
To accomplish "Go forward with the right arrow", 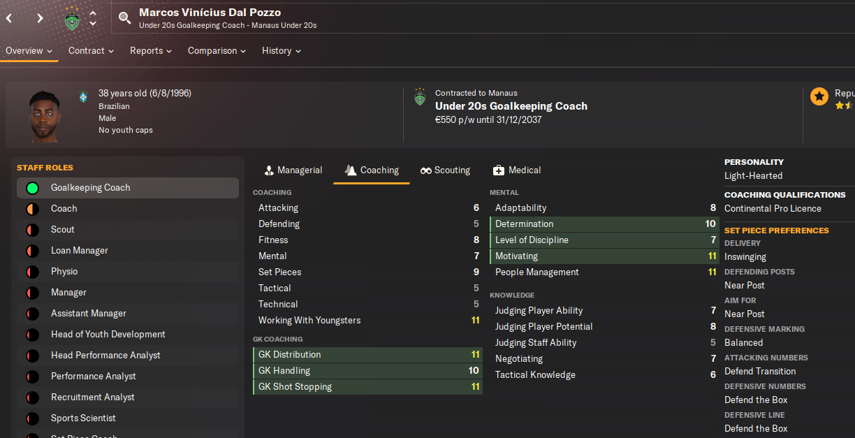I will tap(40, 18).
